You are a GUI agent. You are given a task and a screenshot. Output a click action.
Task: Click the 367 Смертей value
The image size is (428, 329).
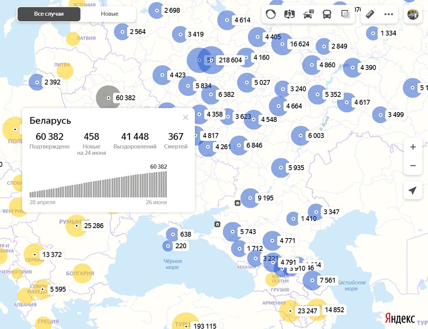(175, 136)
